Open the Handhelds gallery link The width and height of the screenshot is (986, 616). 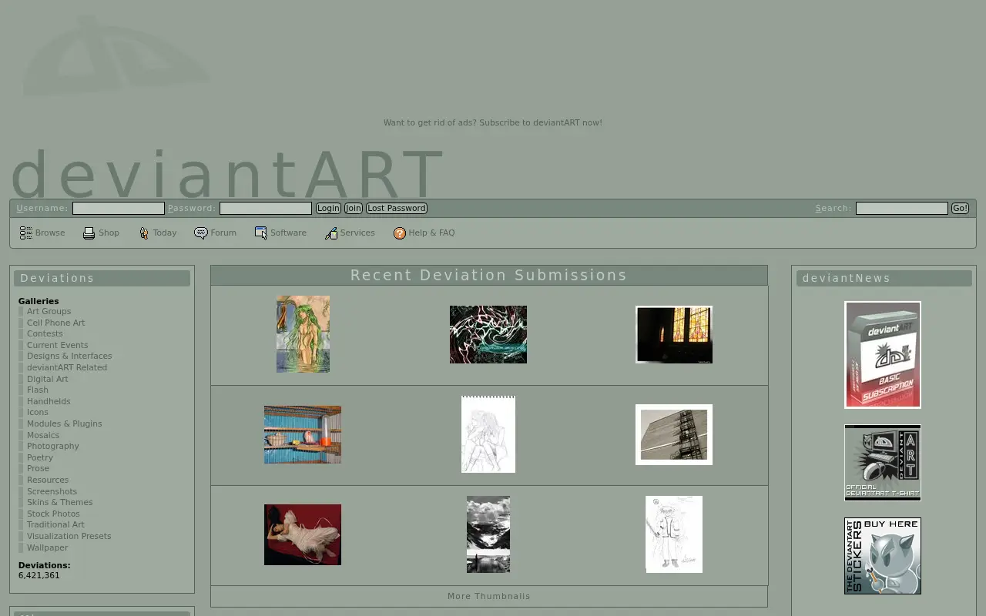coord(49,401)
